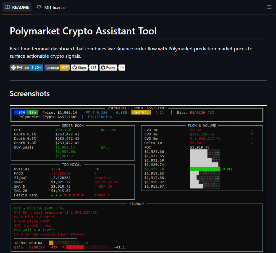The height and width of the screenshot is (253, 276).
Task: Click the 'HA → 3+ red candles' signal
Action: coord(50,234)
